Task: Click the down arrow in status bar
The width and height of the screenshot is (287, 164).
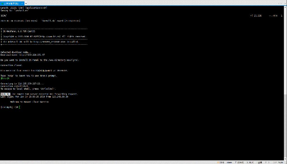Action: (x=269, y=162)
